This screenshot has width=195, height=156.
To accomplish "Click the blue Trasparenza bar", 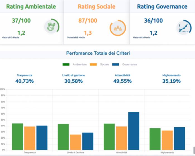I will 42,138.
